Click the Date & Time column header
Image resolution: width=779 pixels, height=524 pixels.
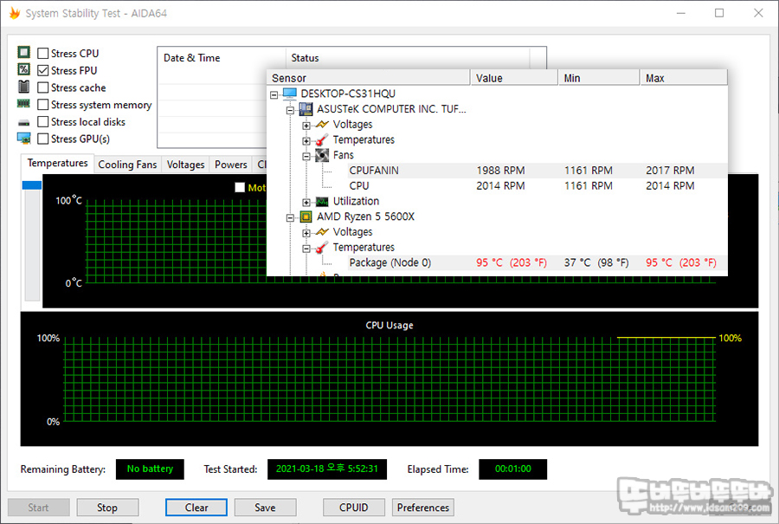222,58
